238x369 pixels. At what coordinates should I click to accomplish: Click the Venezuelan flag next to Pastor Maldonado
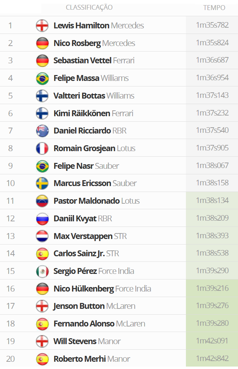click(x=42, y=201)
